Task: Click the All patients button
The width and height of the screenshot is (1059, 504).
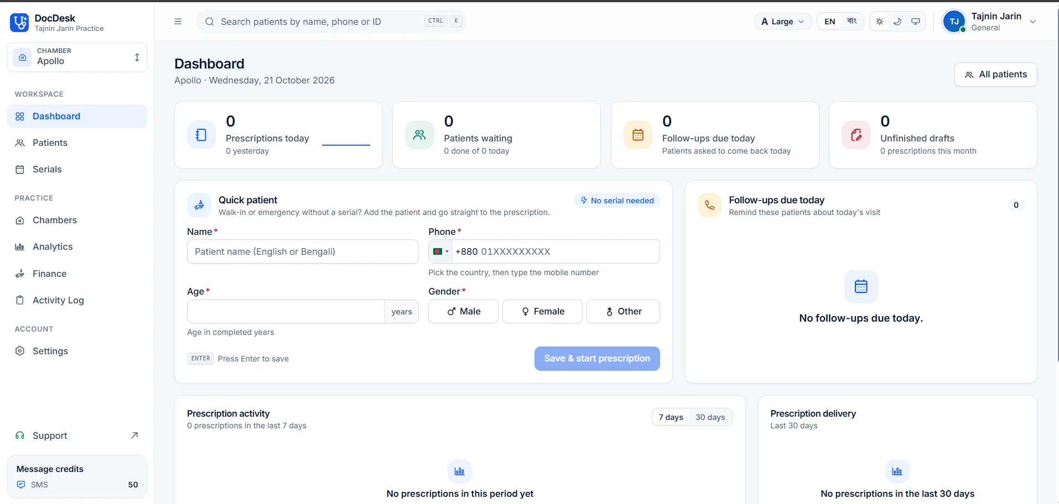Action: pyautogui.click(x=996, y=75)
